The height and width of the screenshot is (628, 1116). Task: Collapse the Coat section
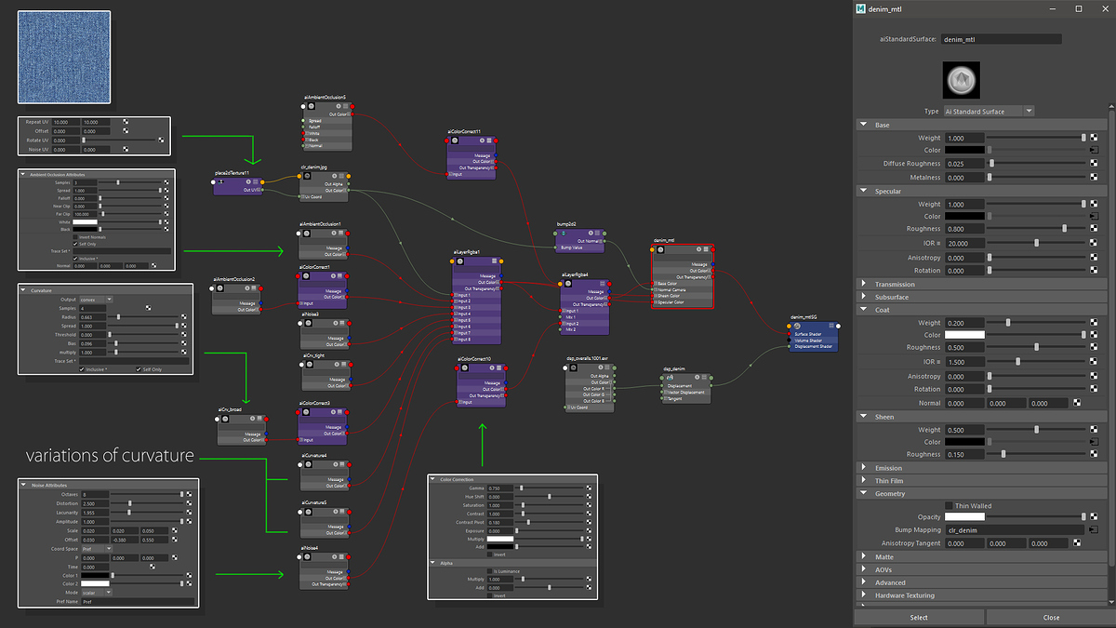(x=864, y=310)
